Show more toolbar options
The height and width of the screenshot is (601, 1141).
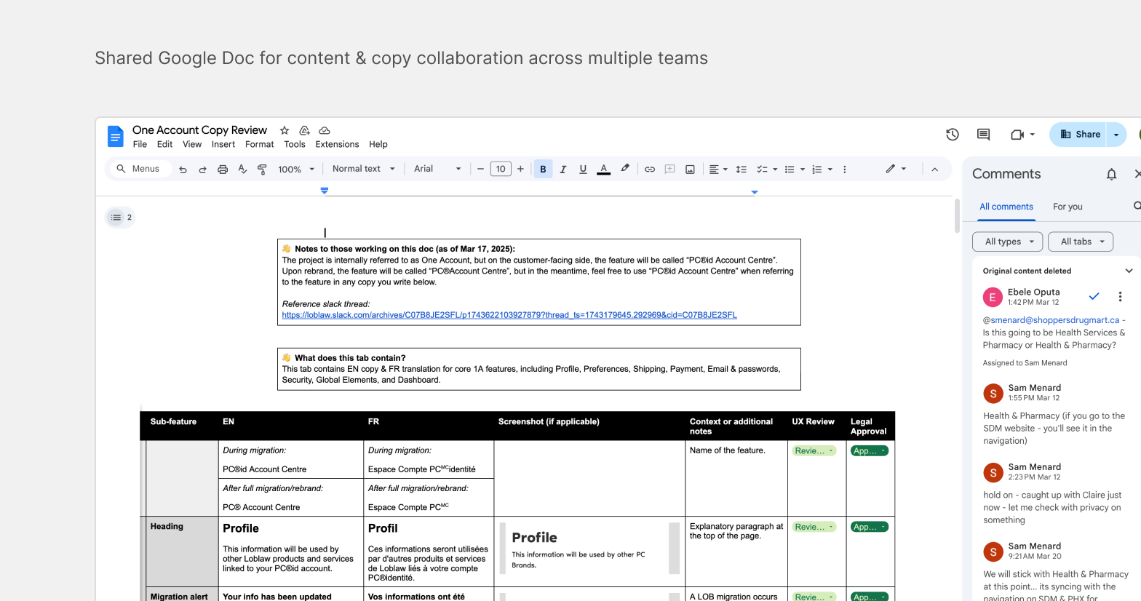(844, 169)
